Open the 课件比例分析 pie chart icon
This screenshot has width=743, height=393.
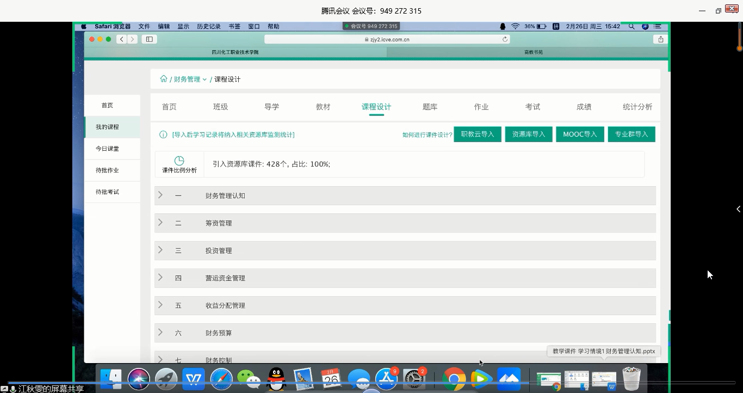pos(179,161)
